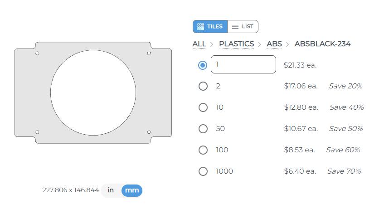Select quantity 100 radio option
Viewport: 389px width, 209px height.
point(203,150)
